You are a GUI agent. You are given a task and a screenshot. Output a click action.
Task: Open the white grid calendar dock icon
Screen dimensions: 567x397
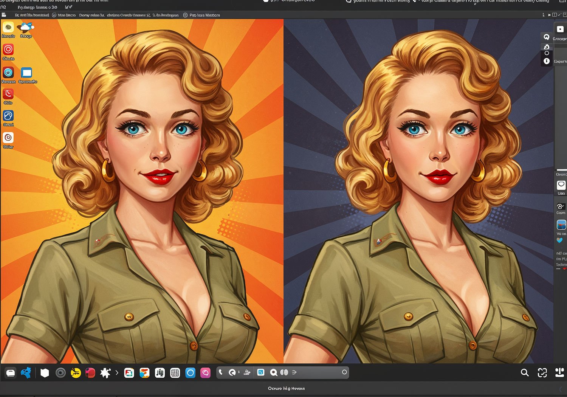pyautogui.click(x=175, y=373)
